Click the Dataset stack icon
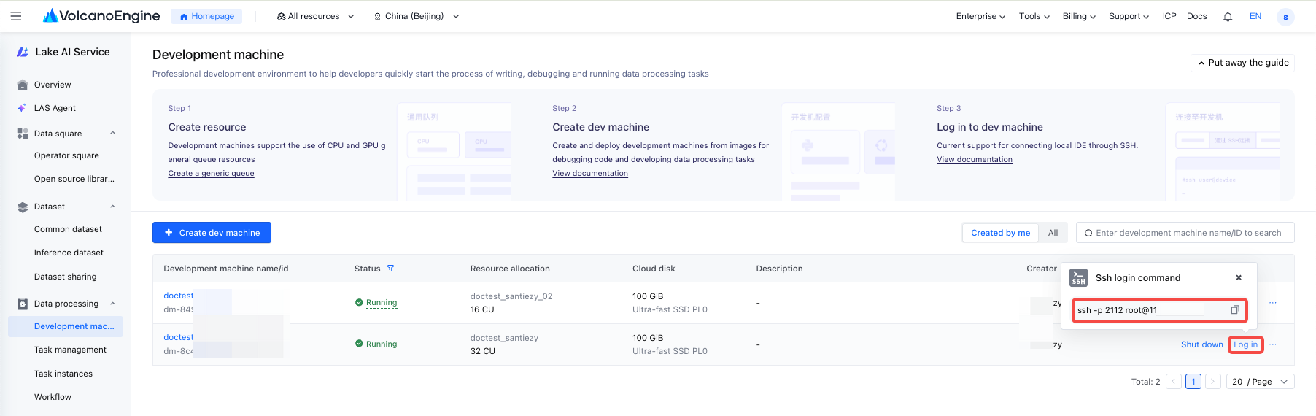The width and height of the screenshot is (1316, 416). (x=22, y=207)
